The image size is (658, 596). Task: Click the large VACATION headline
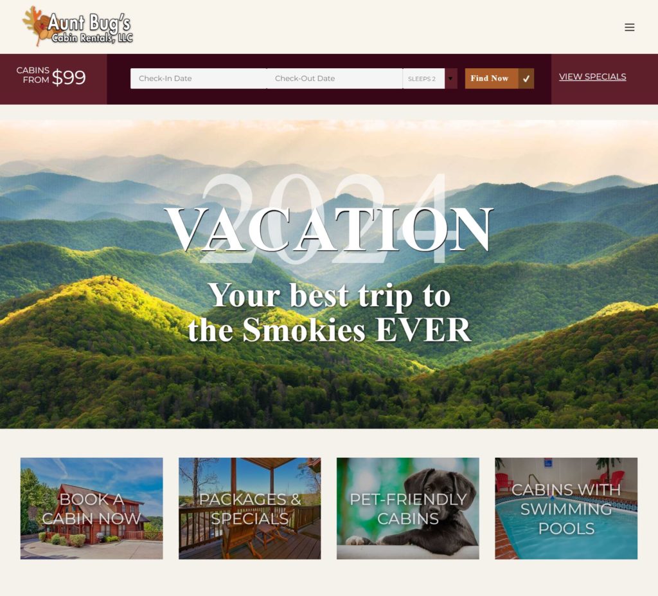click(329, 230)
